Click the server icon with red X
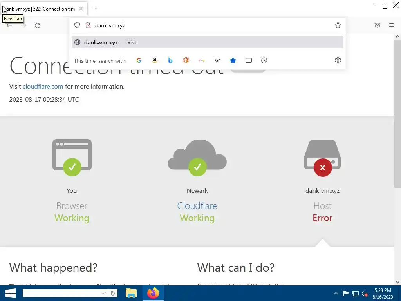This screenshot has width=401, height=301. [322, 158]
